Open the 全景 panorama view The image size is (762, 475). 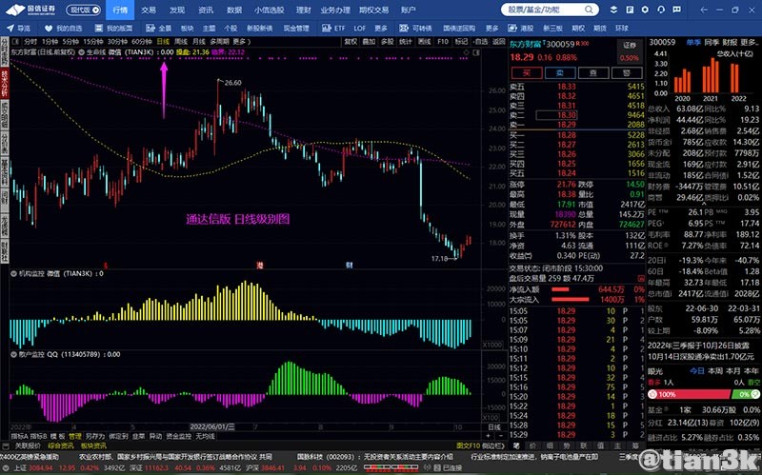[x=159, y=29]
